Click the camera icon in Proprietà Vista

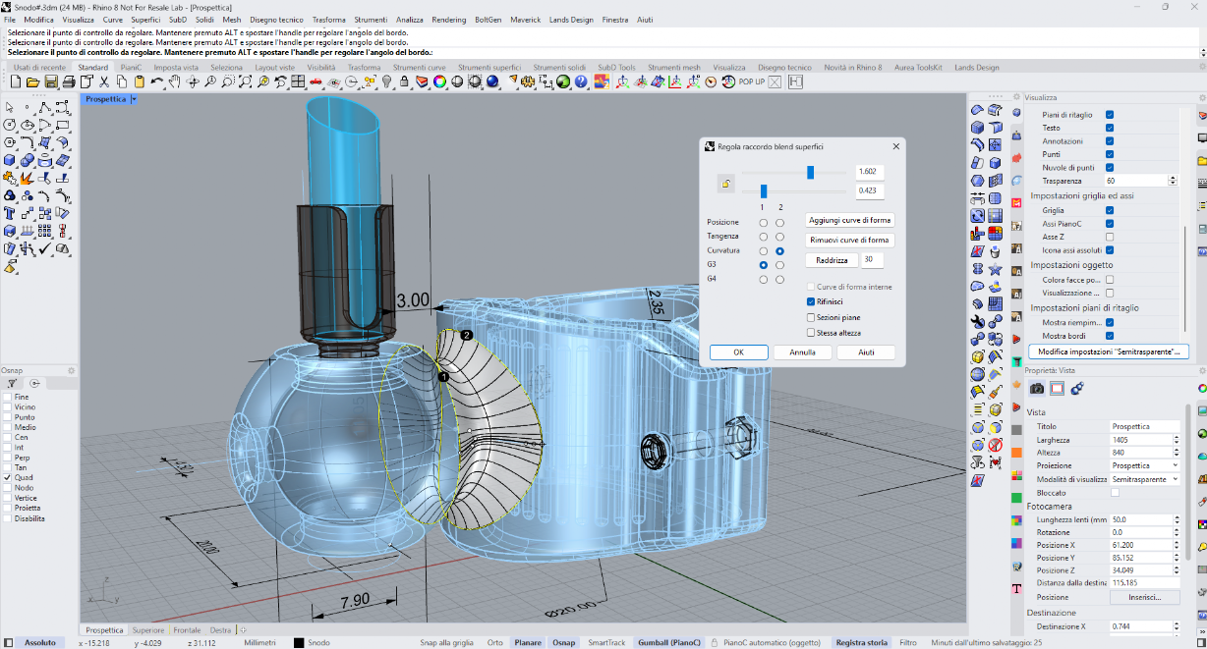point(1037,389)
